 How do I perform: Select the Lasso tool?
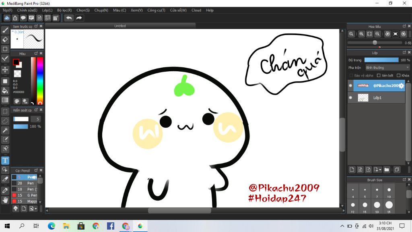(x=5, y=121)
